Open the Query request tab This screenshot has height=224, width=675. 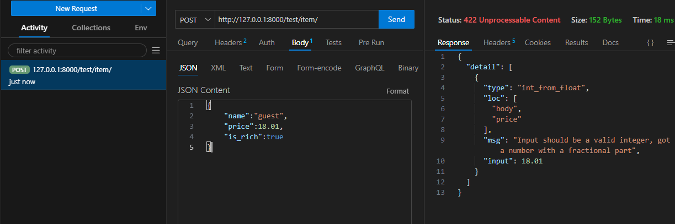[x=188, y=42]
